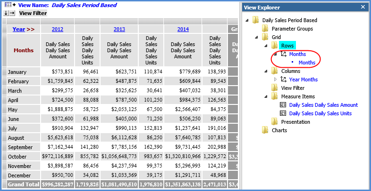Close the View Explorer panel
This screenshot has height=191, width=371.
(x=362, y=8)
